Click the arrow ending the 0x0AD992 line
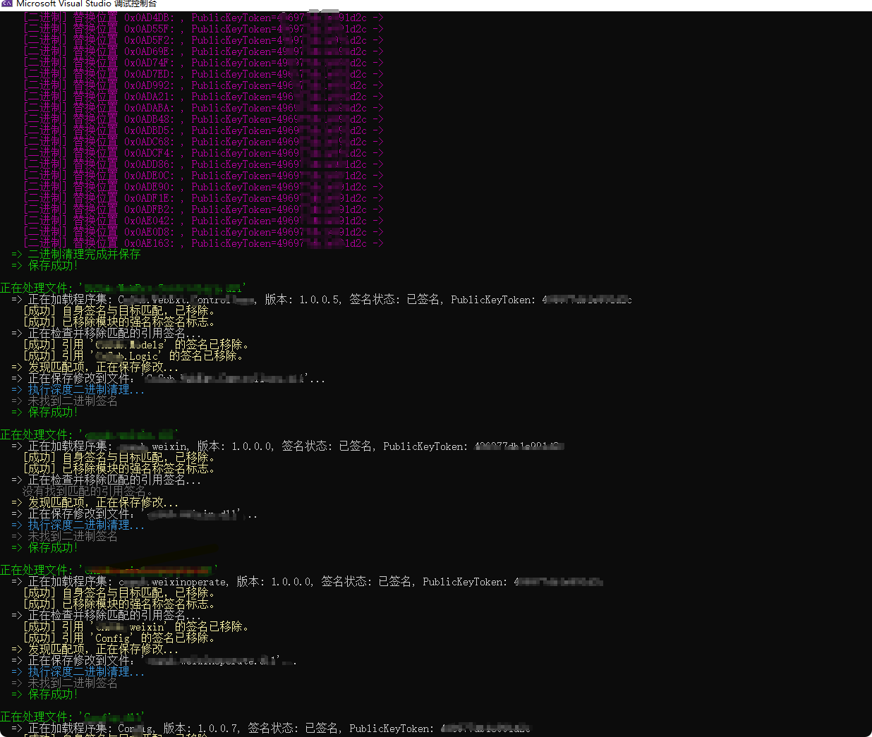The image size is (872, 737). click(x=378, y=85)
